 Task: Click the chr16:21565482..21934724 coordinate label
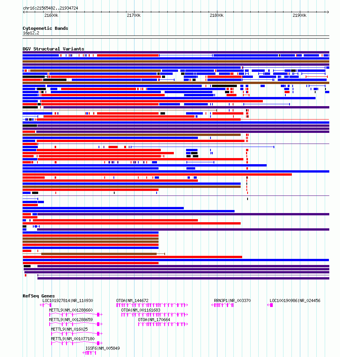pos(50,8)
